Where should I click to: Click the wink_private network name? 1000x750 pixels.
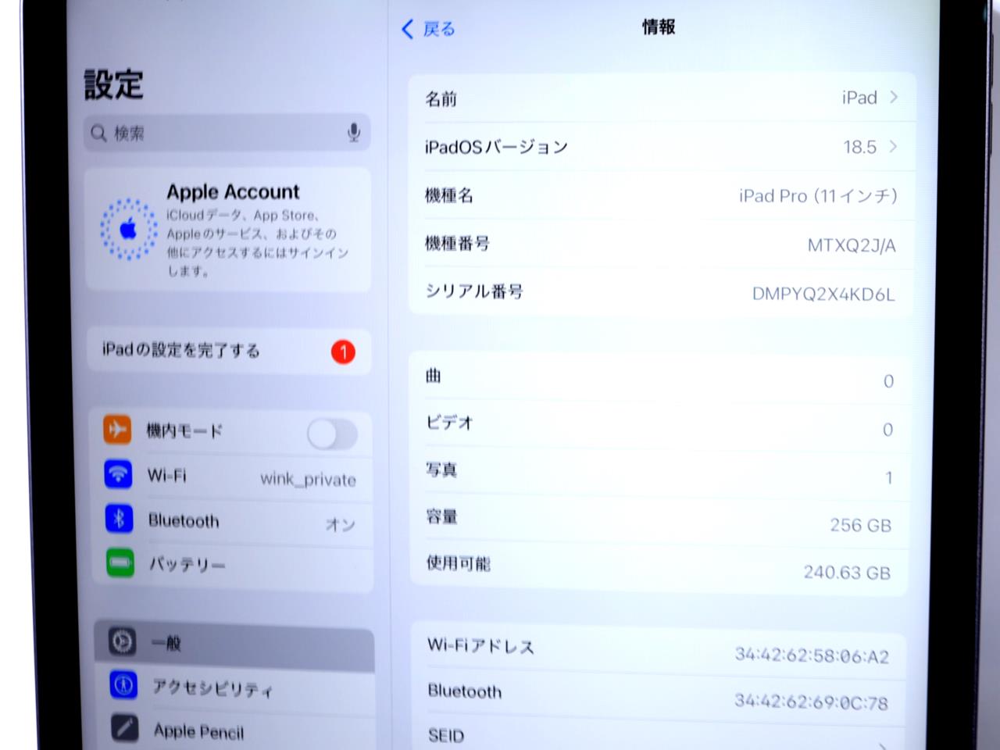pyautogui.click(x=308, y=479)
